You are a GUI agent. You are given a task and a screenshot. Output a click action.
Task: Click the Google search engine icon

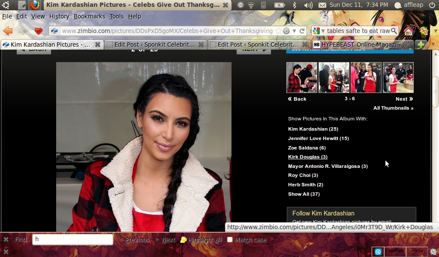[316, 31]
